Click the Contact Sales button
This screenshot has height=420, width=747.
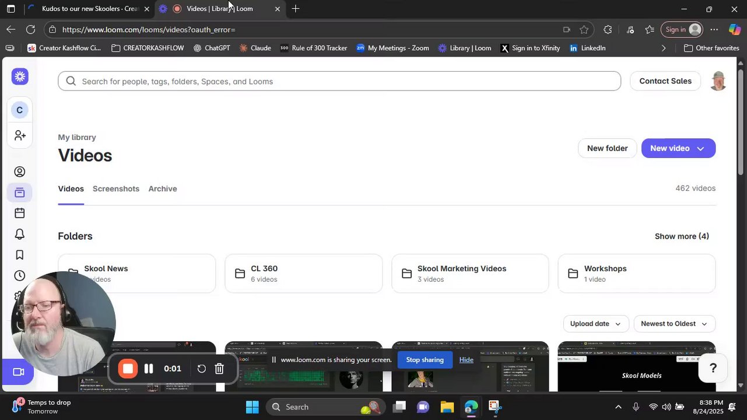pyautogui.click(x=665, y=81)
